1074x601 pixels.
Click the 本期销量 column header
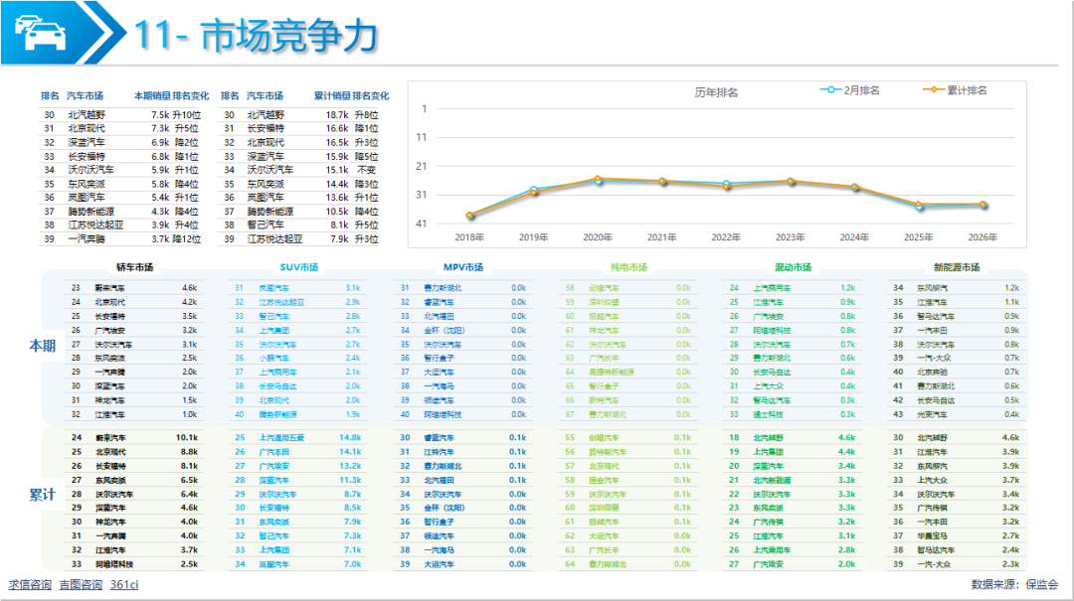pos(151,96)
